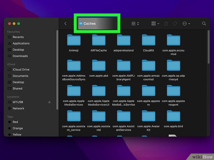This screenshot has width=214, height=160.
Task: Open the Finder search magnifier
Action: pos(204,23)
